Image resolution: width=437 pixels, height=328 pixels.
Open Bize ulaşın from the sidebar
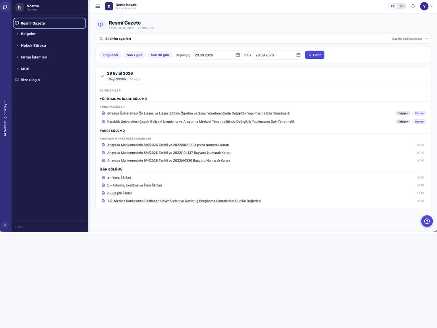pyautogui.click(x=30, y=80)
